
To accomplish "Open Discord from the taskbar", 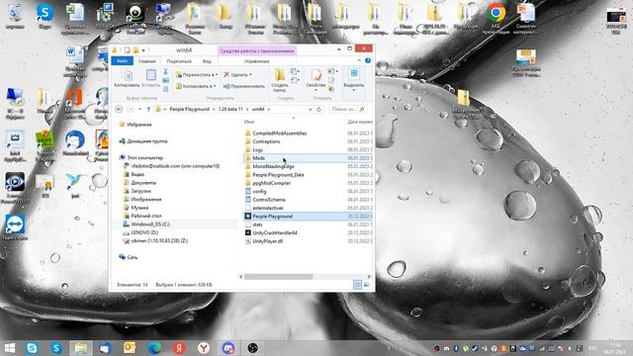I will pyautogui.click(x=228, y=348).
